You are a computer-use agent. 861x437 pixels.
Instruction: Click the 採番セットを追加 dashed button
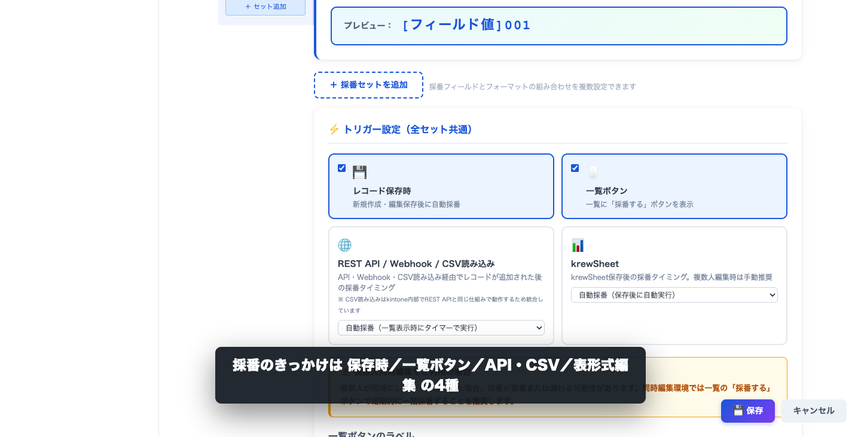pyautogui.click(x=368, y=85)
